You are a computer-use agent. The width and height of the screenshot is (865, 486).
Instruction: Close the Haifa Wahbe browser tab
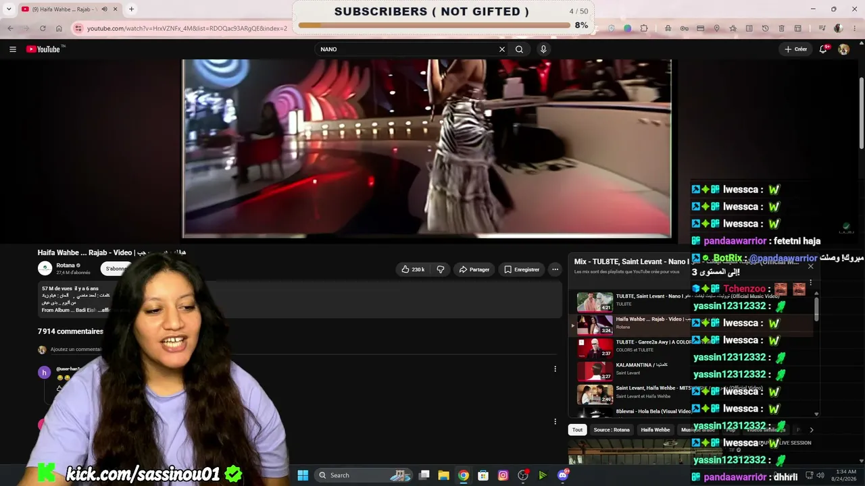[116, 9]
